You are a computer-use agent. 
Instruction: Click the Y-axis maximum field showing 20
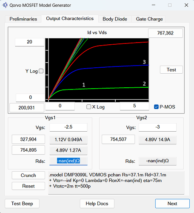point(30,42)
